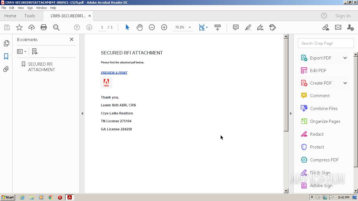Open the Sign menu
Image resolution: width=358 pixels, height=201 pixels.
30,8
